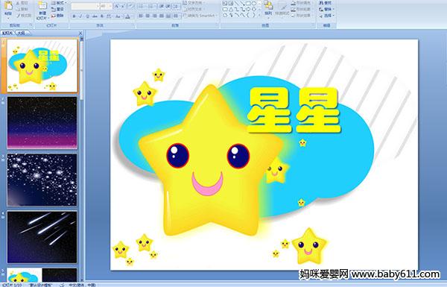Screen dimensions: 447x287
Task: Switch to the Slides pane tab
Action: point(7,33)
